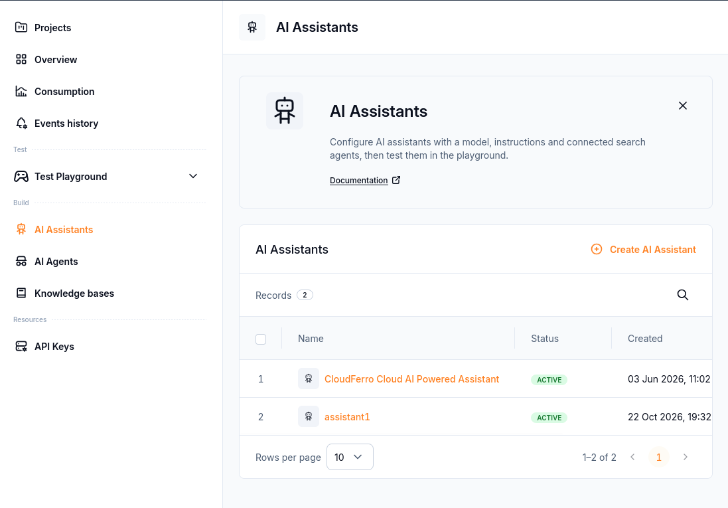Click the date 03 Jun 2026, 11:02
The width and height of the screenshot is (728, 508).
point(669,379)
